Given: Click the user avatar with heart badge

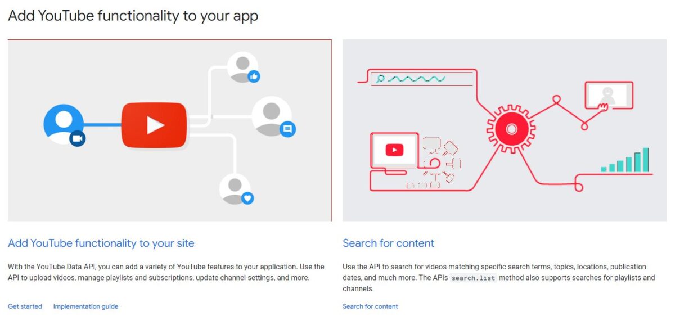Looking at the screenshot, I should click(236, 189).
